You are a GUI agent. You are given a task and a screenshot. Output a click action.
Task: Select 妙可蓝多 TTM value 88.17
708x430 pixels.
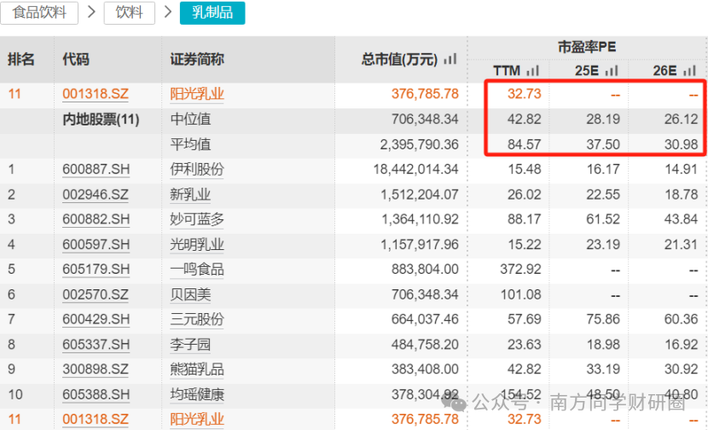pyautogui.click(x=524, y=219)
